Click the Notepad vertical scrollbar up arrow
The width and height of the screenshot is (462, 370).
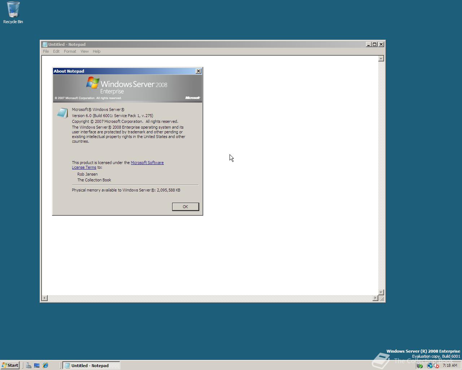[x=381, y=59]
